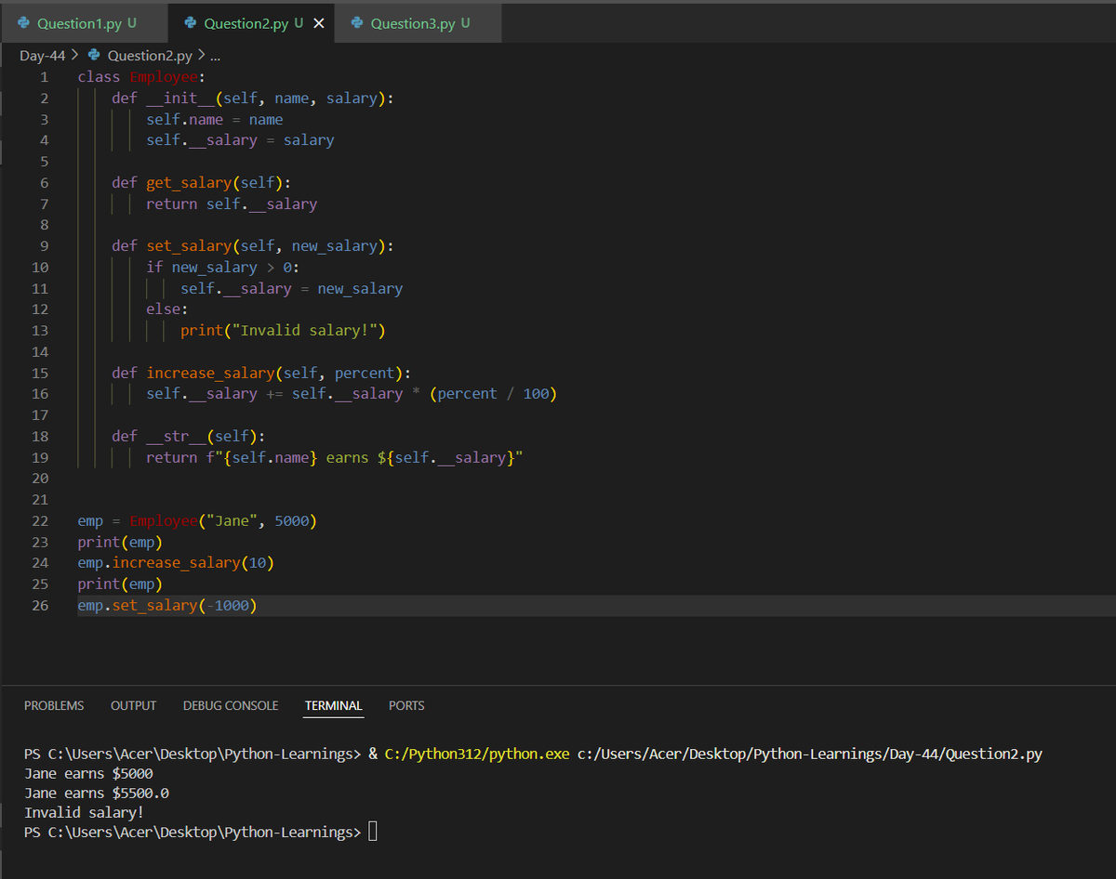Screen dimensions: 1116x879
Task: Select the TERMINAL panel tab
Action: pos(334,705)
